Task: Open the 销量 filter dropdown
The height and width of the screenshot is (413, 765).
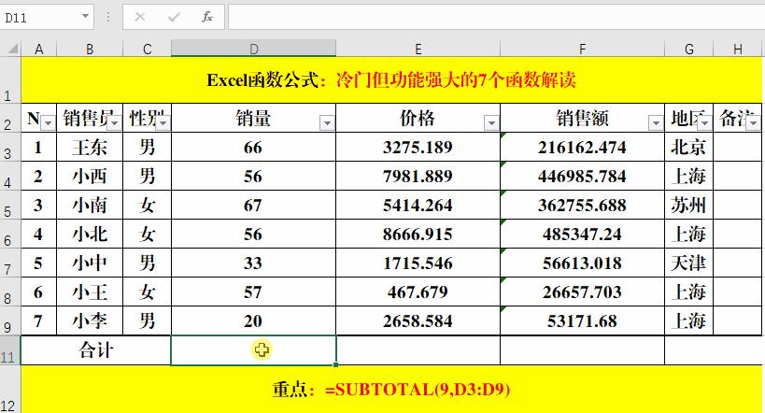Action: click(327, 123)
